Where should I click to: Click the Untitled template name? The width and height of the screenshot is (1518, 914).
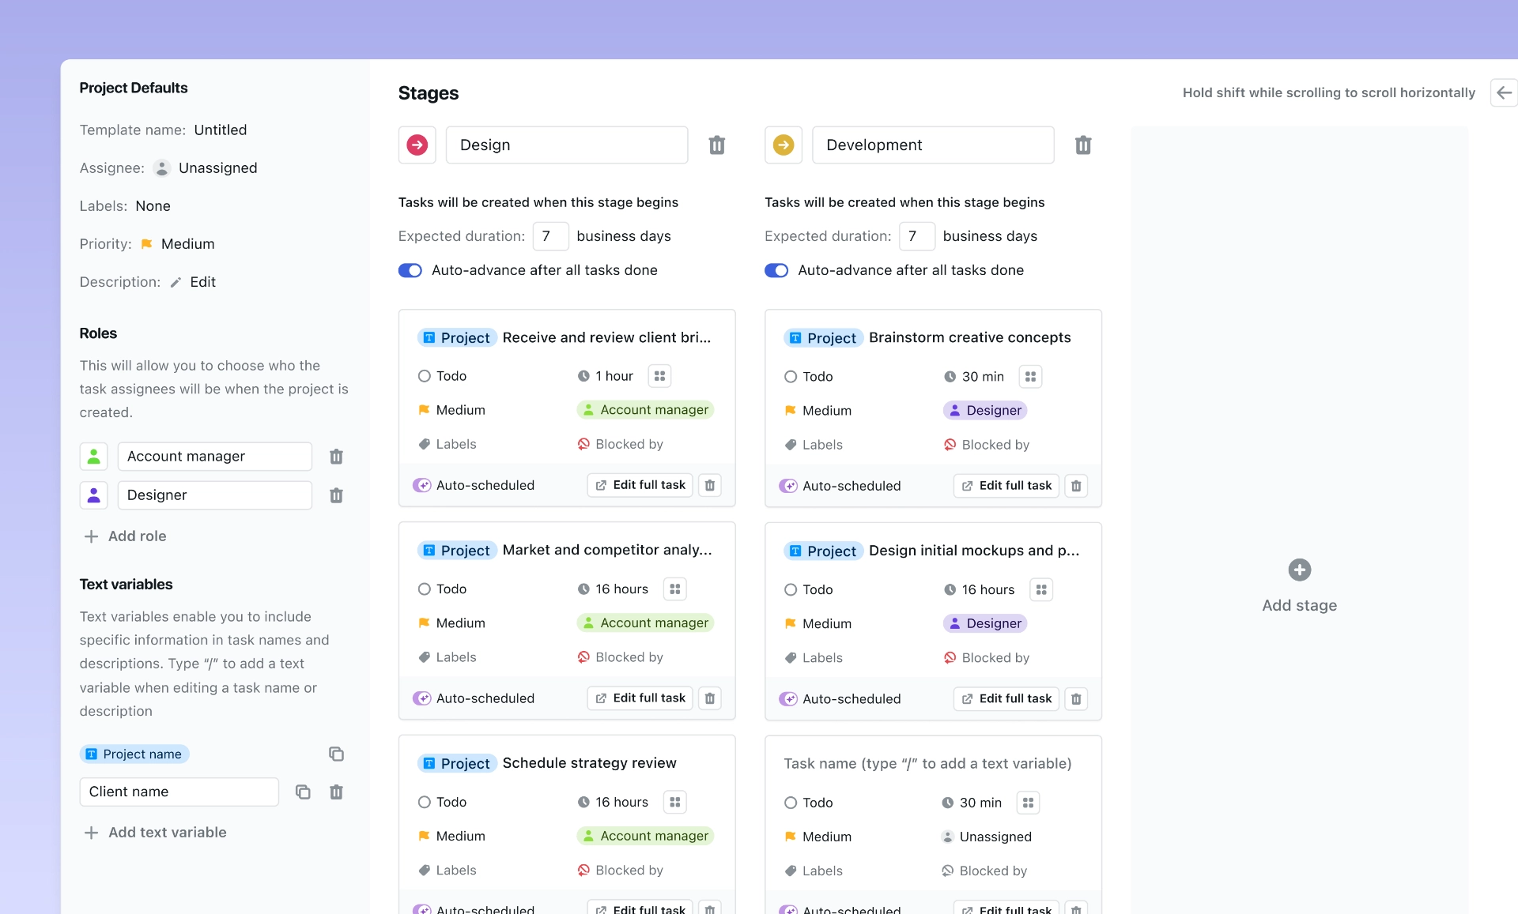tap(221, 130)
